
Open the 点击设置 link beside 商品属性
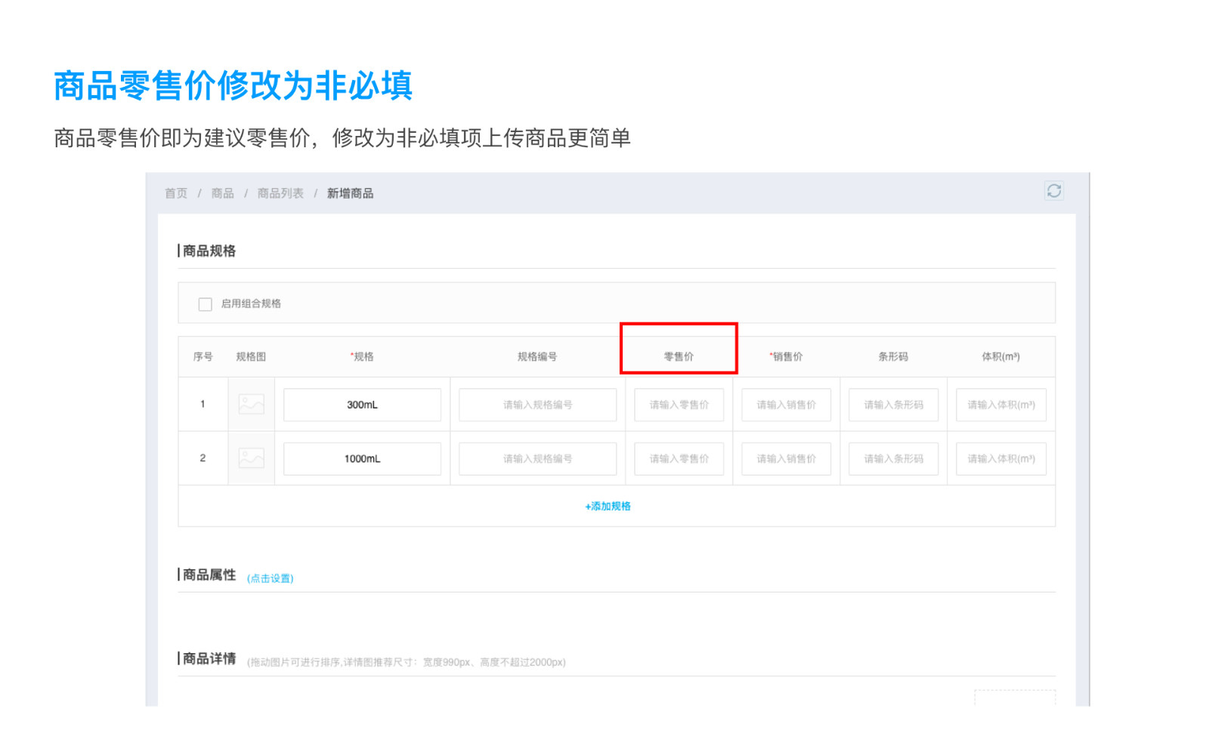tap(270, 578)
